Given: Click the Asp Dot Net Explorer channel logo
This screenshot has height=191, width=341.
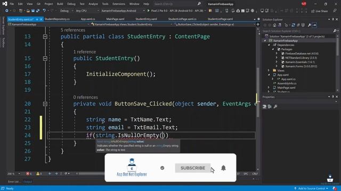Looking at the screenshot, I should point(132,168).
